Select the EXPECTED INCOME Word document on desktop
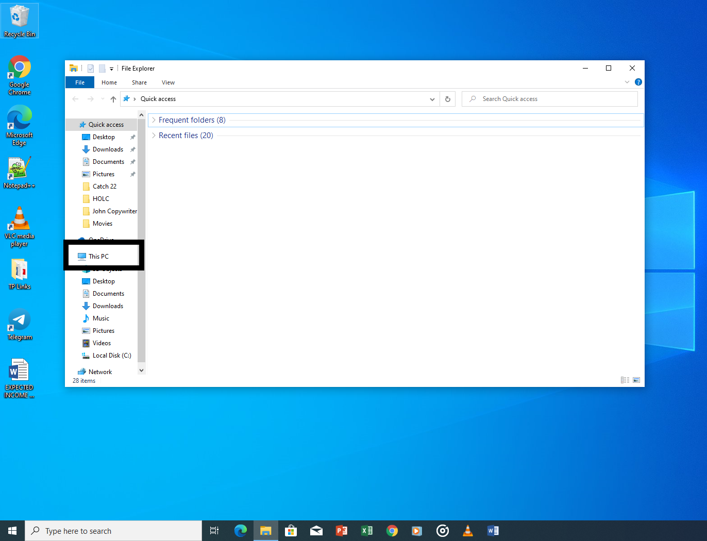 click(20, 378)
